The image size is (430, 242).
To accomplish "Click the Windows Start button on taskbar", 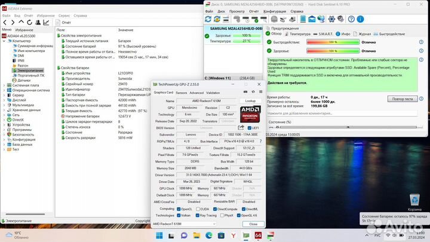I will coord(159,235).
